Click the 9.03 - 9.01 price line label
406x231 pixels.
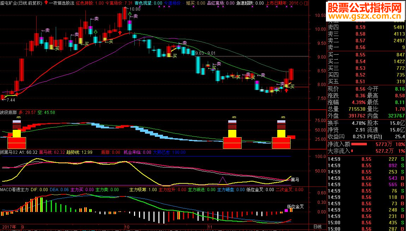point(205,53)
